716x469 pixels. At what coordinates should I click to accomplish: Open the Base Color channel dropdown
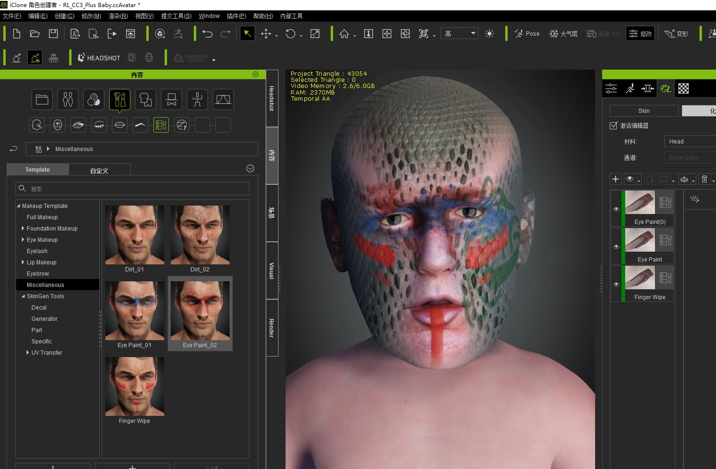tap(690, 158)
